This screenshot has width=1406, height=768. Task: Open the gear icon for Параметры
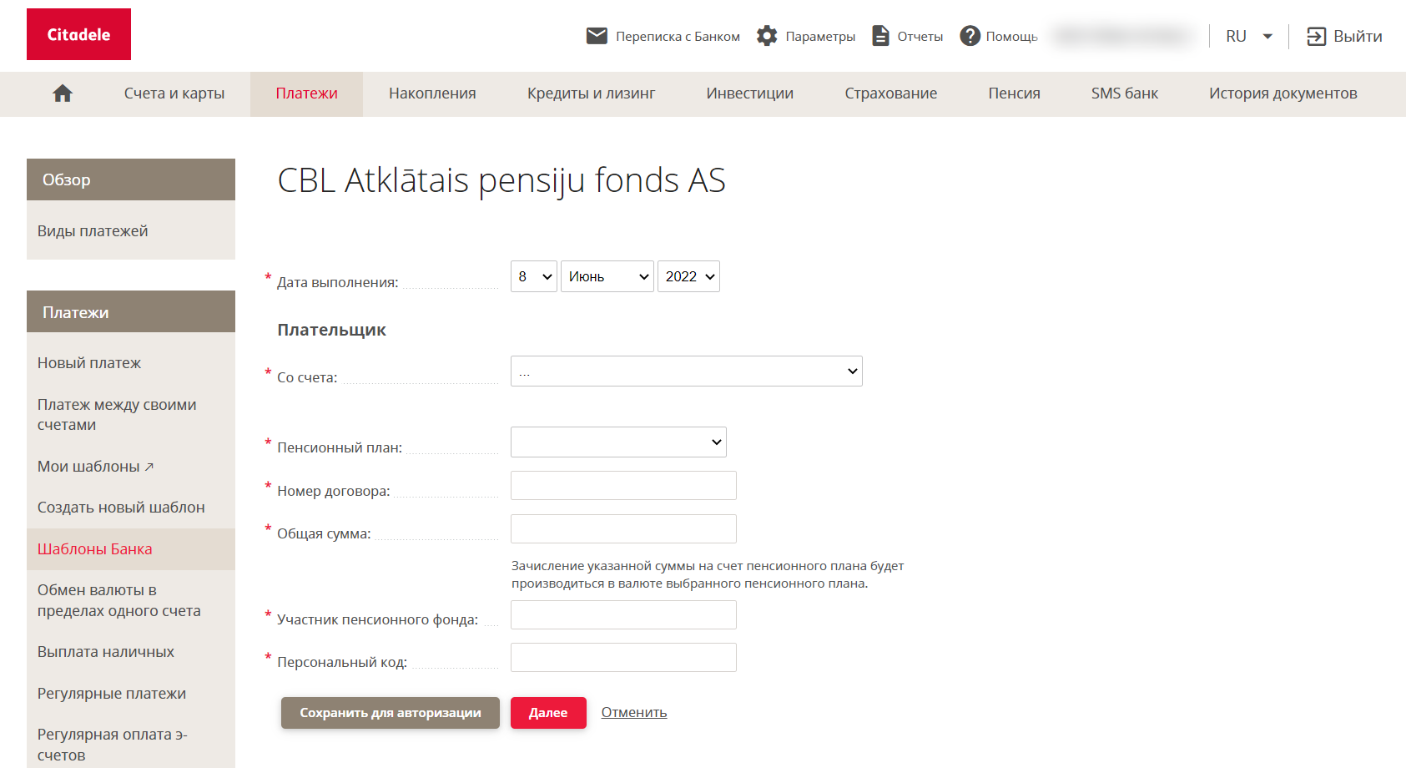pos(767,36)
